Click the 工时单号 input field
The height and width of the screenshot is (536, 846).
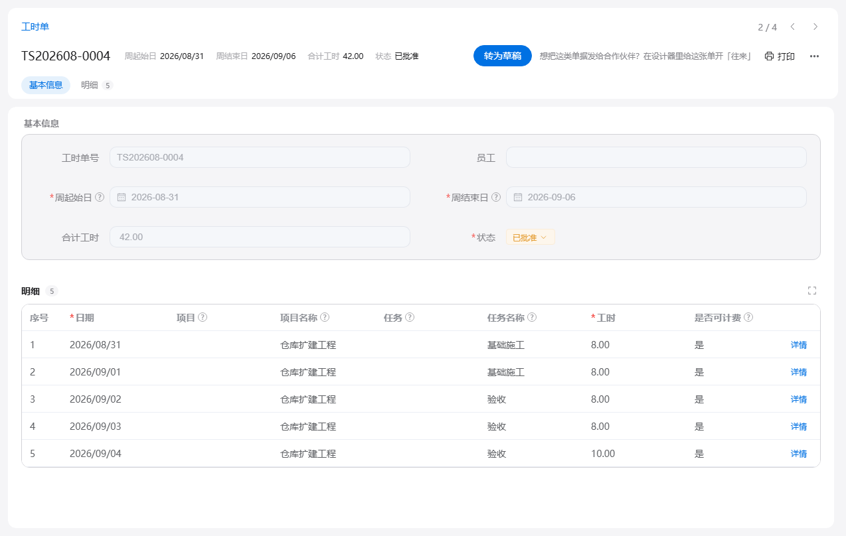(260, 157)
